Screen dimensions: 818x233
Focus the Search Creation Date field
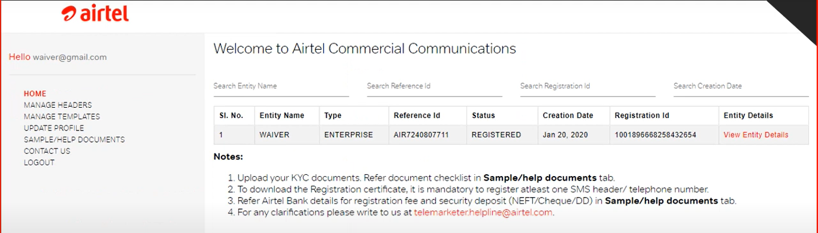741,86
